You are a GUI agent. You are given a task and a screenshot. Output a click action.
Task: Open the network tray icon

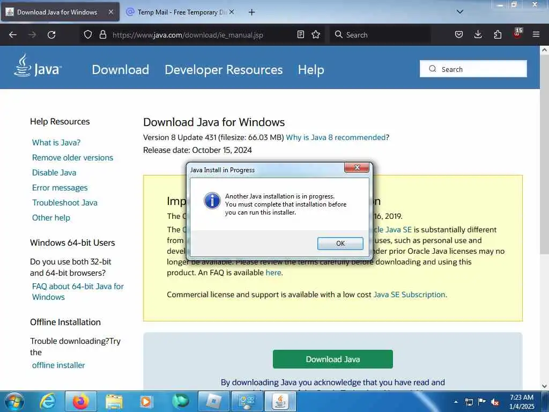click(469, 402)
